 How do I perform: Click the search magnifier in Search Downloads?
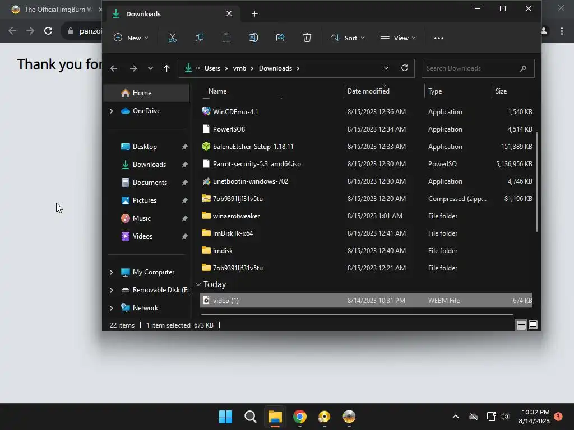click(x=523, y=68)
